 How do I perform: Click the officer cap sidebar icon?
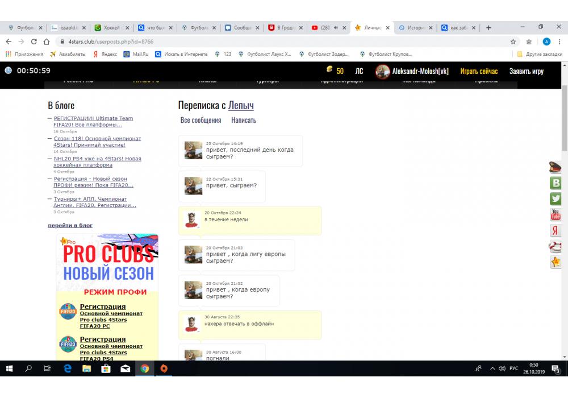pyautogui.click(x=556, y=167)
